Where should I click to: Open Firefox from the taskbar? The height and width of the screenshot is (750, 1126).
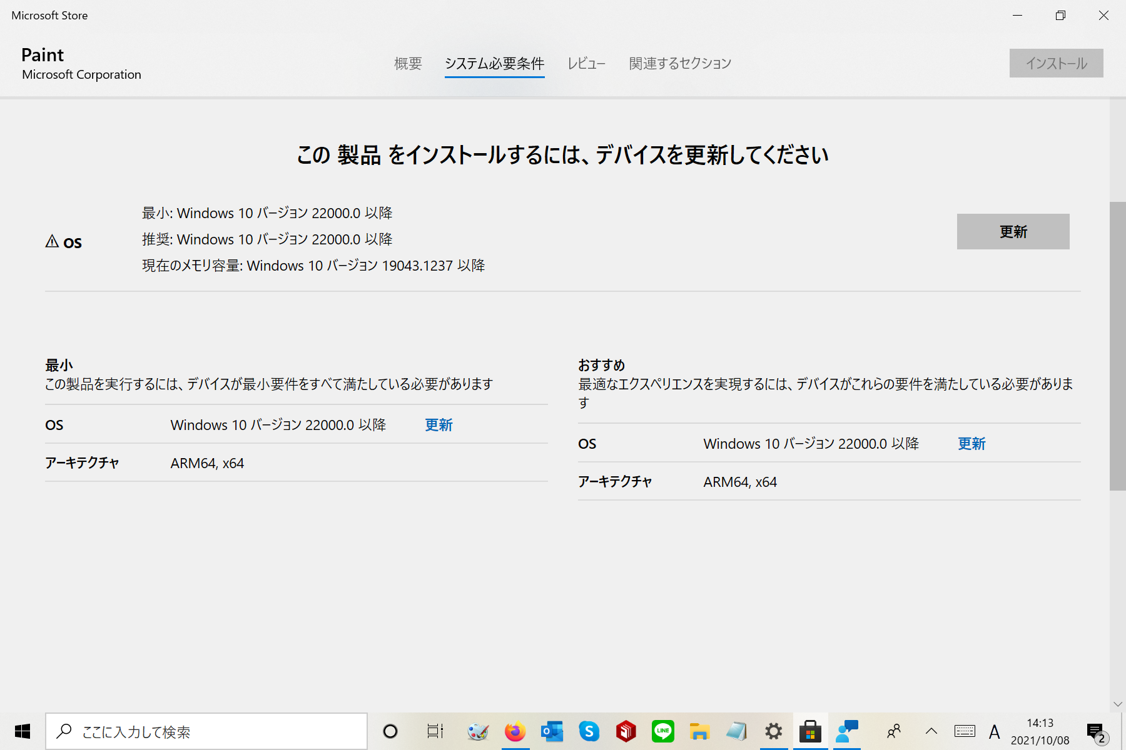coord(515,731)
